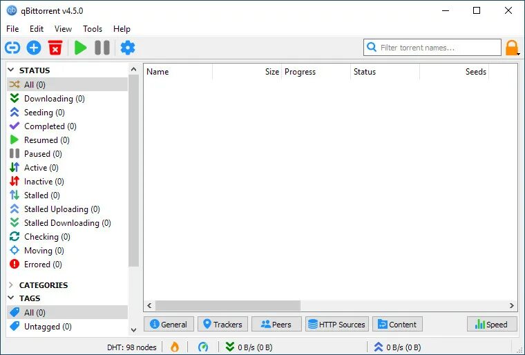
Task: Click the search magnifier icon in filter box
Action: pyautogui.click(x=372, y=47)
